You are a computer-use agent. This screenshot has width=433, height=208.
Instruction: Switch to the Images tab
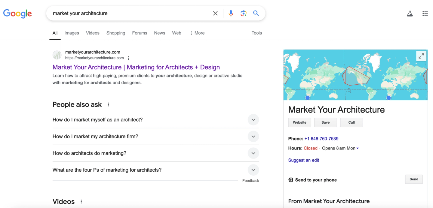coord(72,33)
